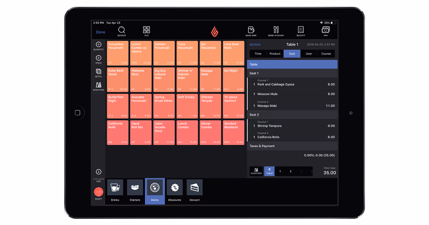Tap Modifiers button beside the seat selector
429x225 pixels.
pos(256,171)
